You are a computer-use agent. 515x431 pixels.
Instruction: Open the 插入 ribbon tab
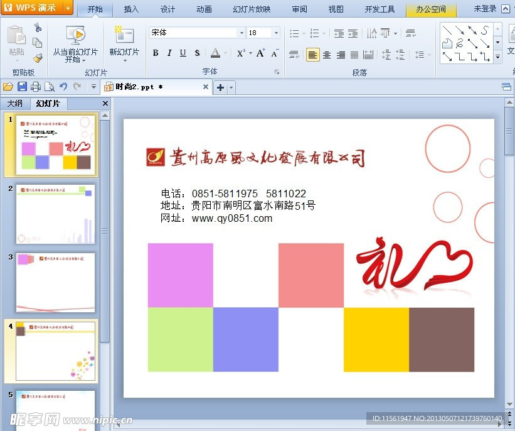tap(131, 9)
